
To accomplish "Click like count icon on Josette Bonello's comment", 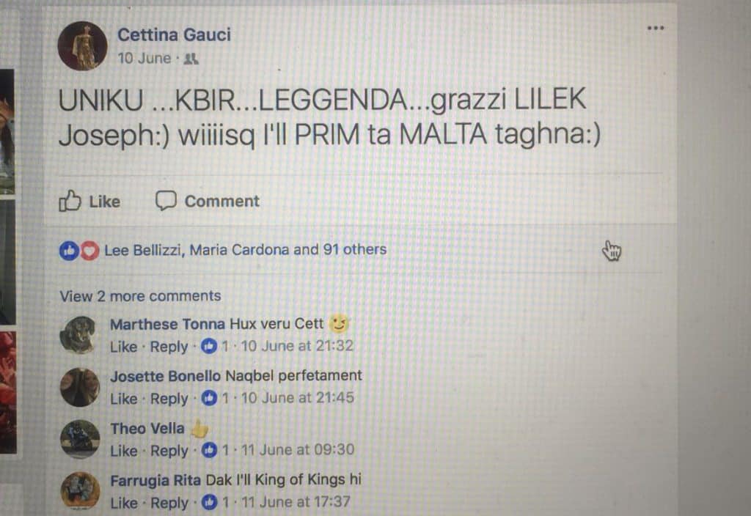I will [x=209, y=398].
